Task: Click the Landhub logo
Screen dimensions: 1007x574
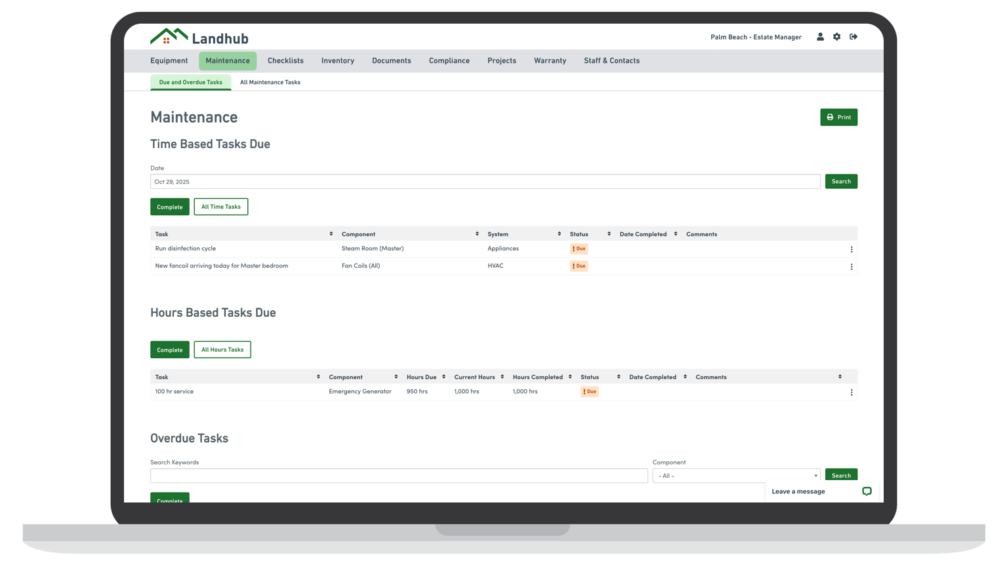Action: [x=199, y=37]
